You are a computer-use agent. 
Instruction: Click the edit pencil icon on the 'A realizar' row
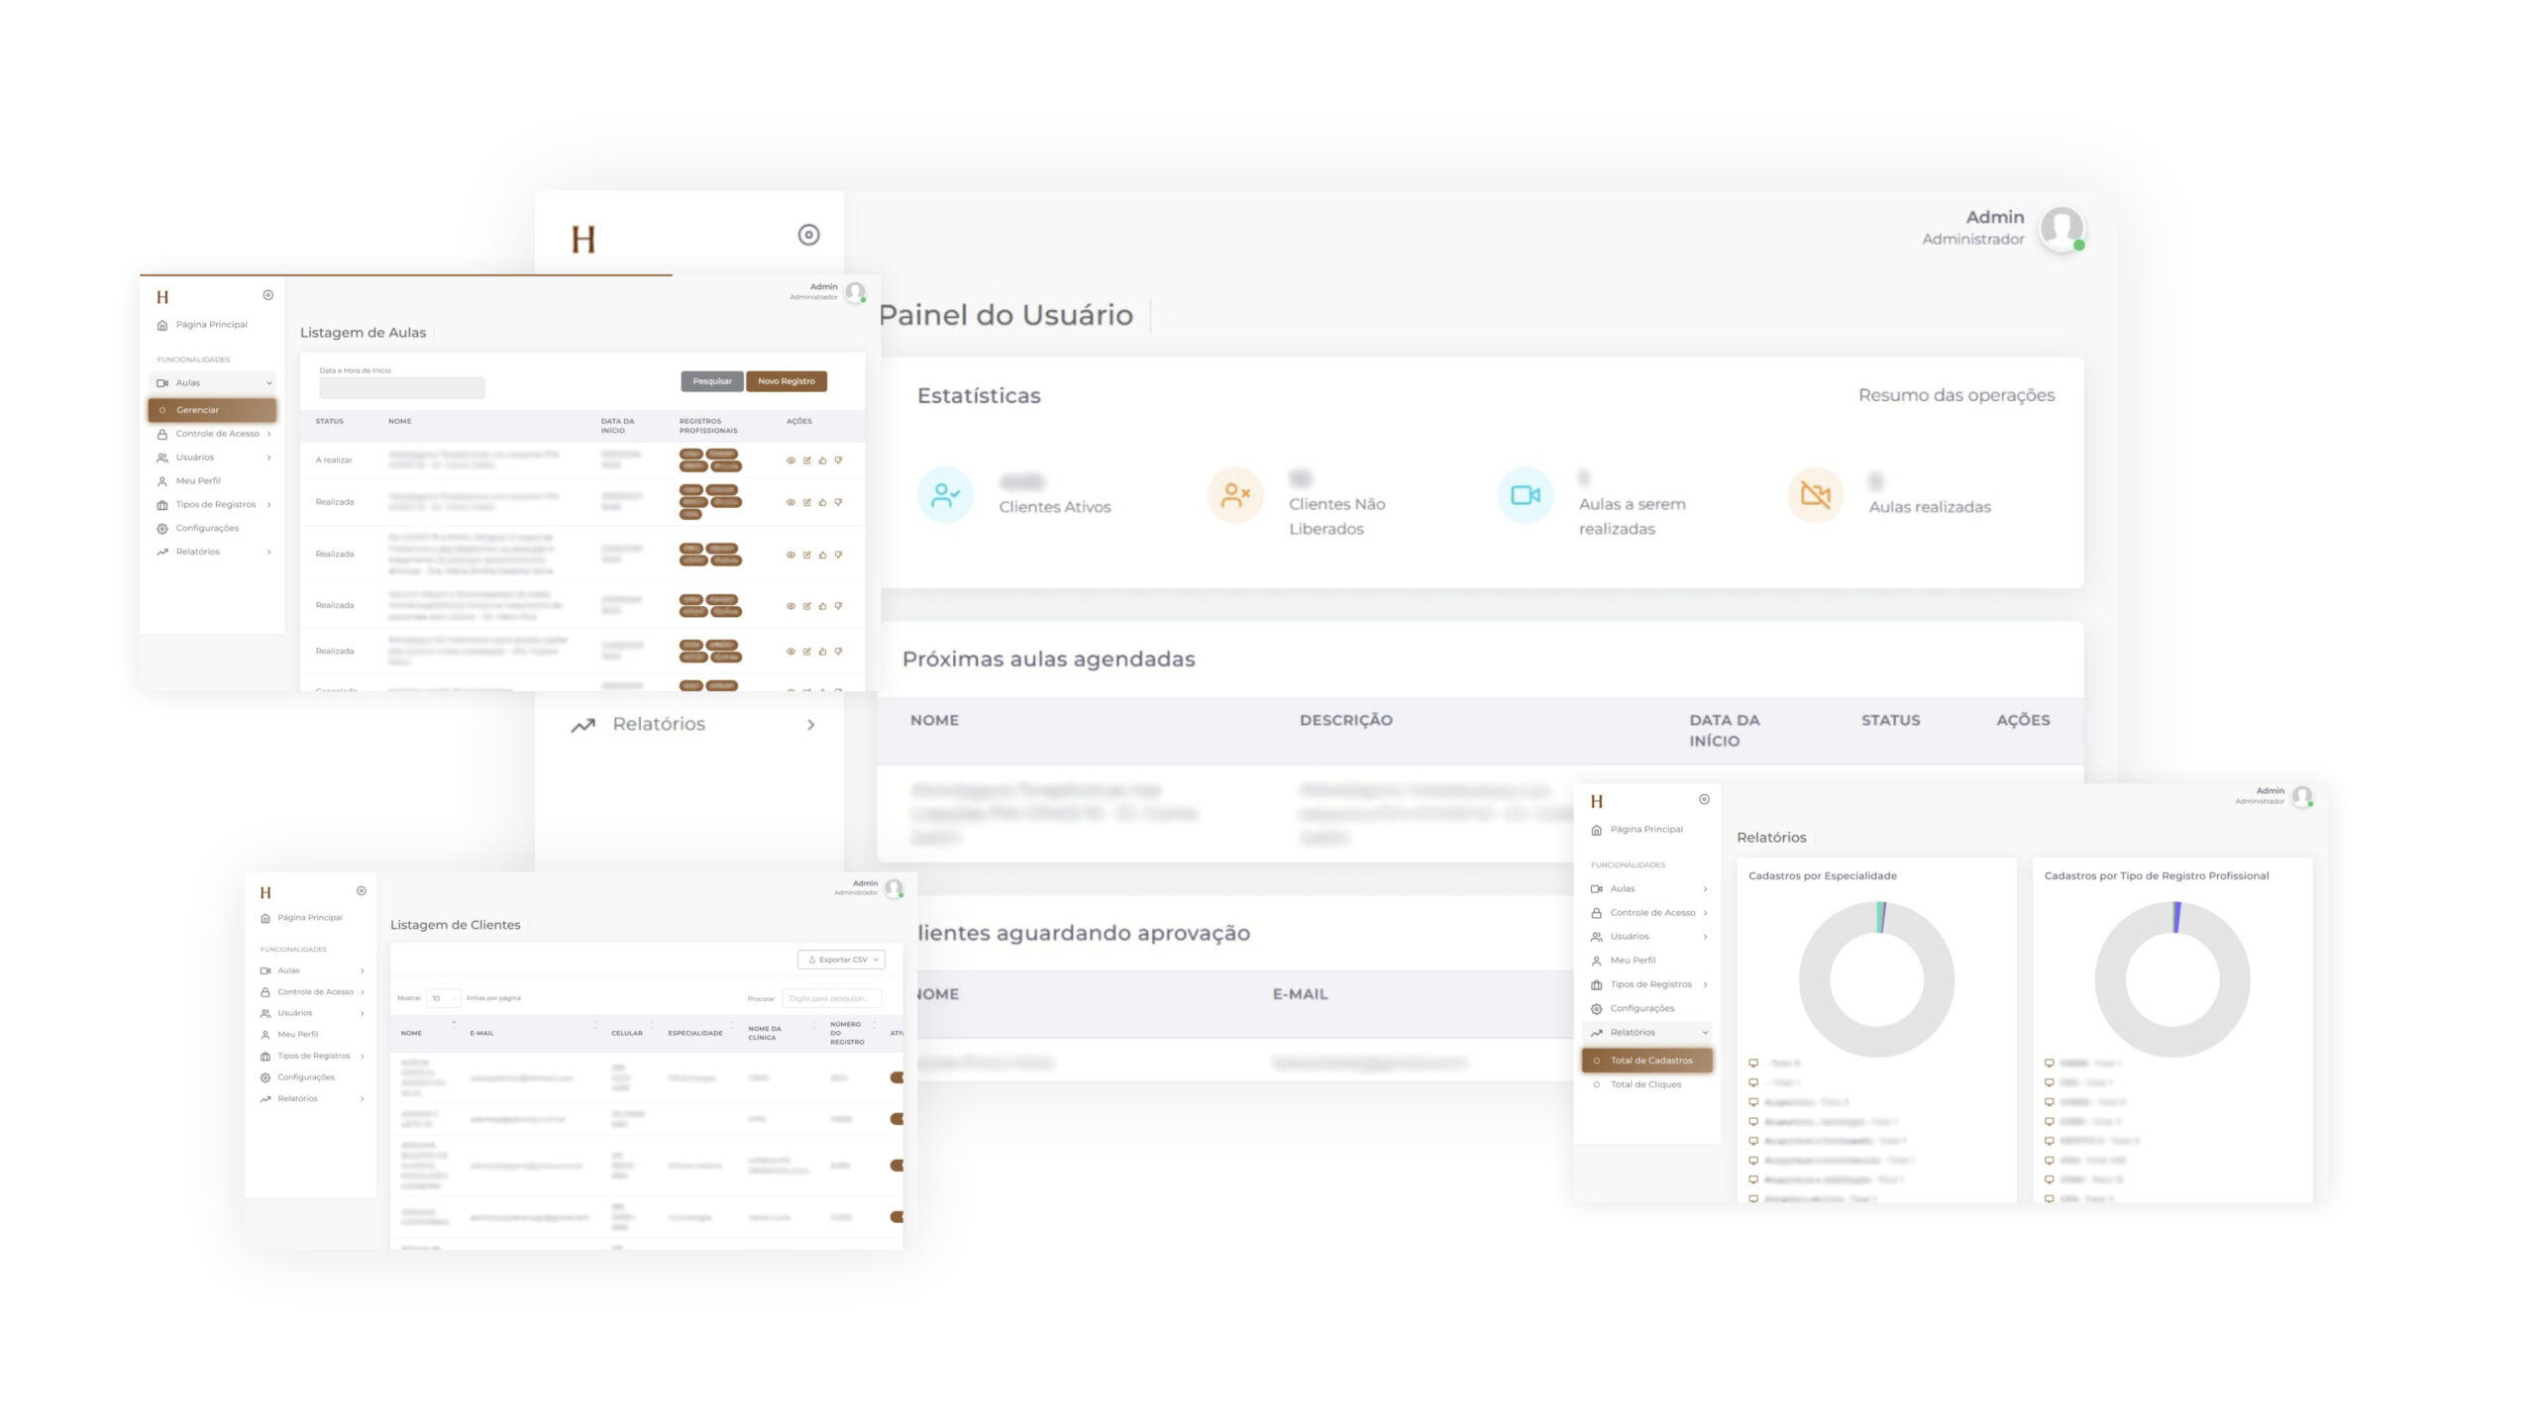pos(806,460)
